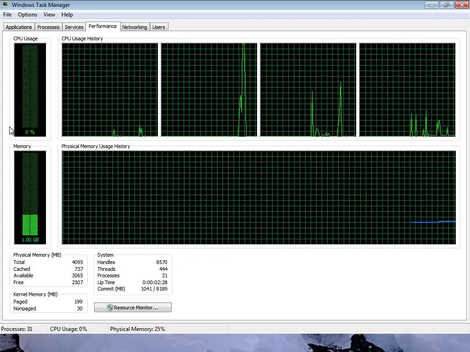The image size is (470, 352).
Task: Open the Options menu
Action: pos(28,15)
